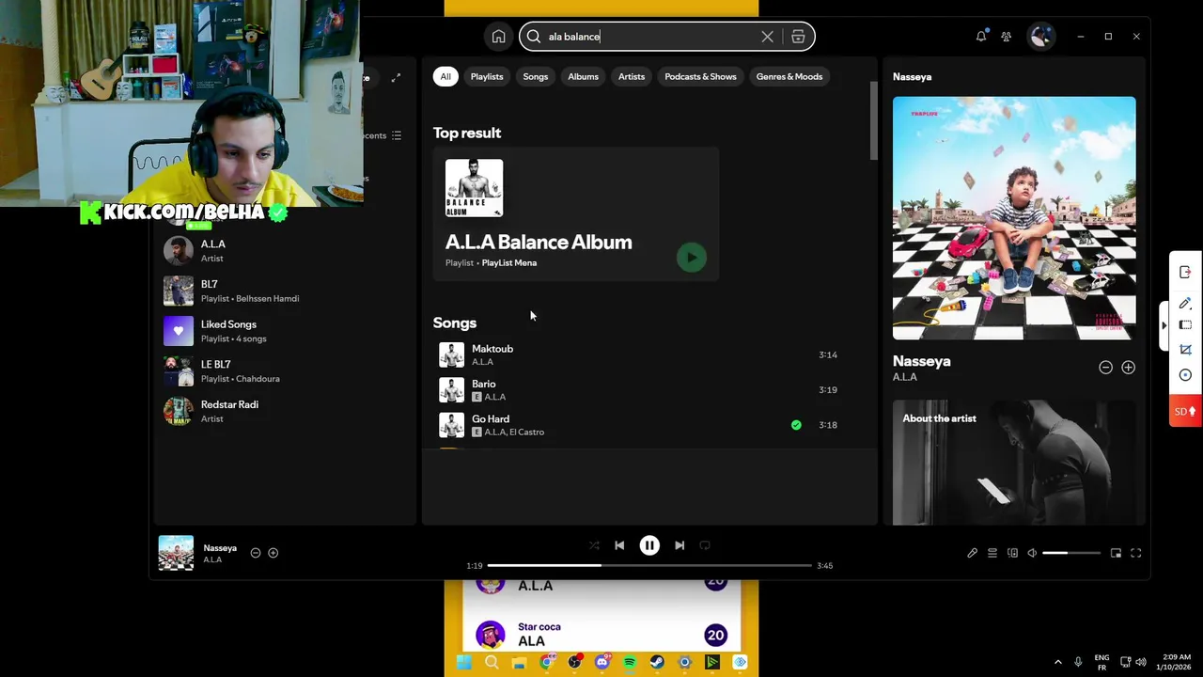Open the Nasseya album cover in right panel
The width and height of the screenshot is (1203, 677).
pyautogui.click(x=1014, y=218)
